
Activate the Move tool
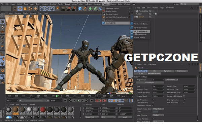20,9
